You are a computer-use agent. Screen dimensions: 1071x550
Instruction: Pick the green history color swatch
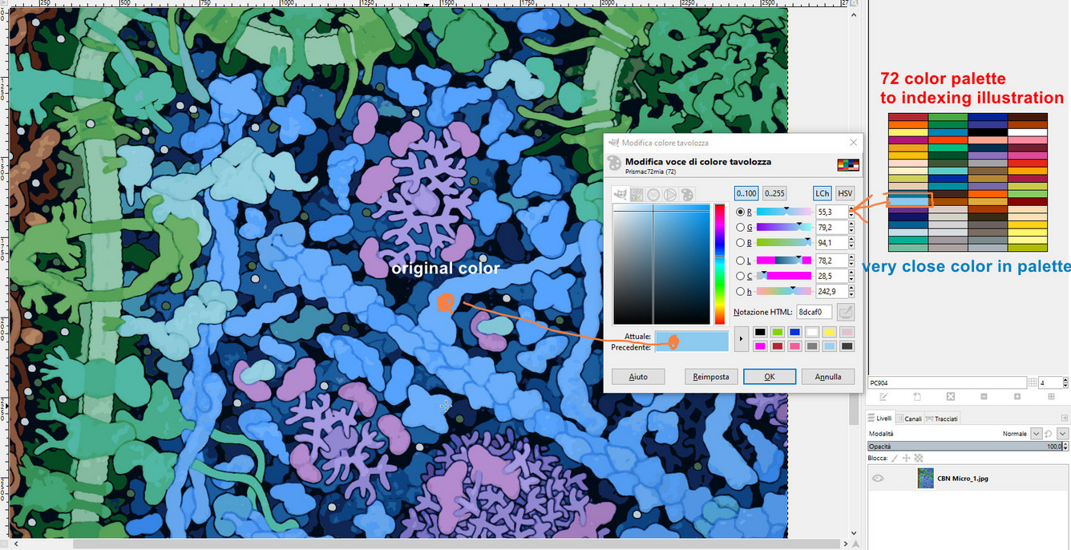point(778,332)
